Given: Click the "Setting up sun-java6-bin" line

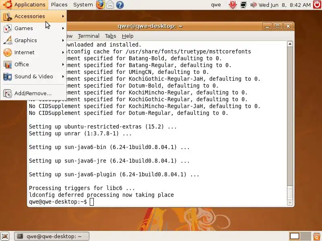Looking at the screenshot, I should click(109, 147).
